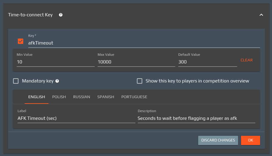Collapse the Time-to-connect Key panel
This screenshot has height=156, width=272.
click(x=261, y=15)
